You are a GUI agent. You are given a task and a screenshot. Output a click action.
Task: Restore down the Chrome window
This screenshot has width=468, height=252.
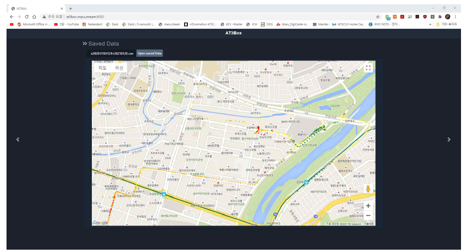444,8
